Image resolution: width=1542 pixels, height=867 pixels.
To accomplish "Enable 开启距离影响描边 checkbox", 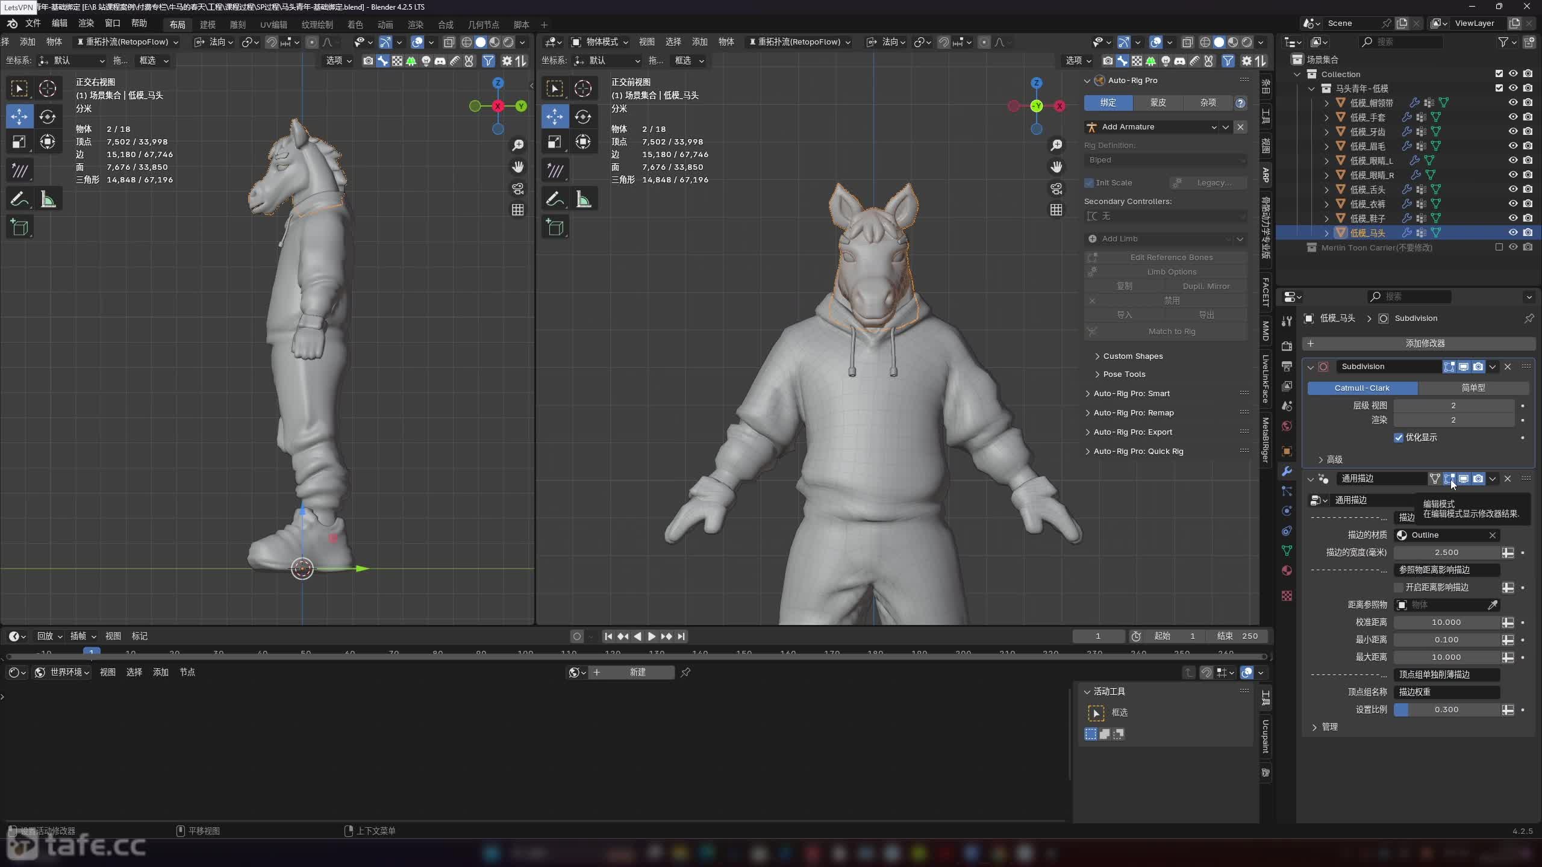I will 1399,587.
